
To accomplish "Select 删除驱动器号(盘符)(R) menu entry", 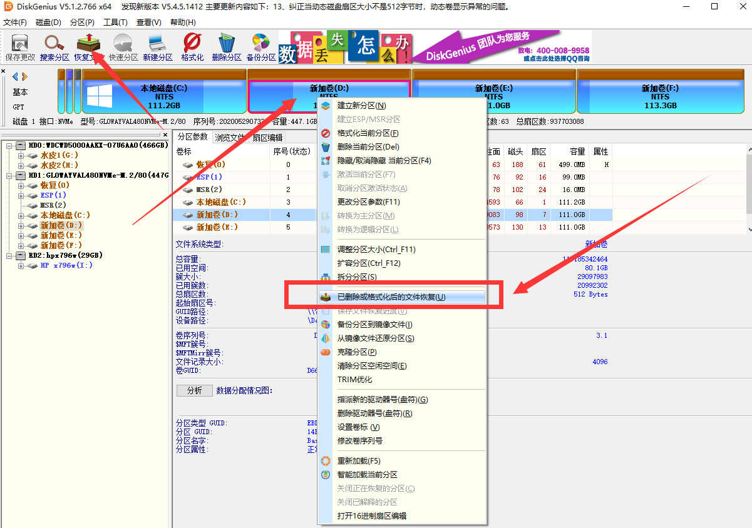I will [402, 414].
